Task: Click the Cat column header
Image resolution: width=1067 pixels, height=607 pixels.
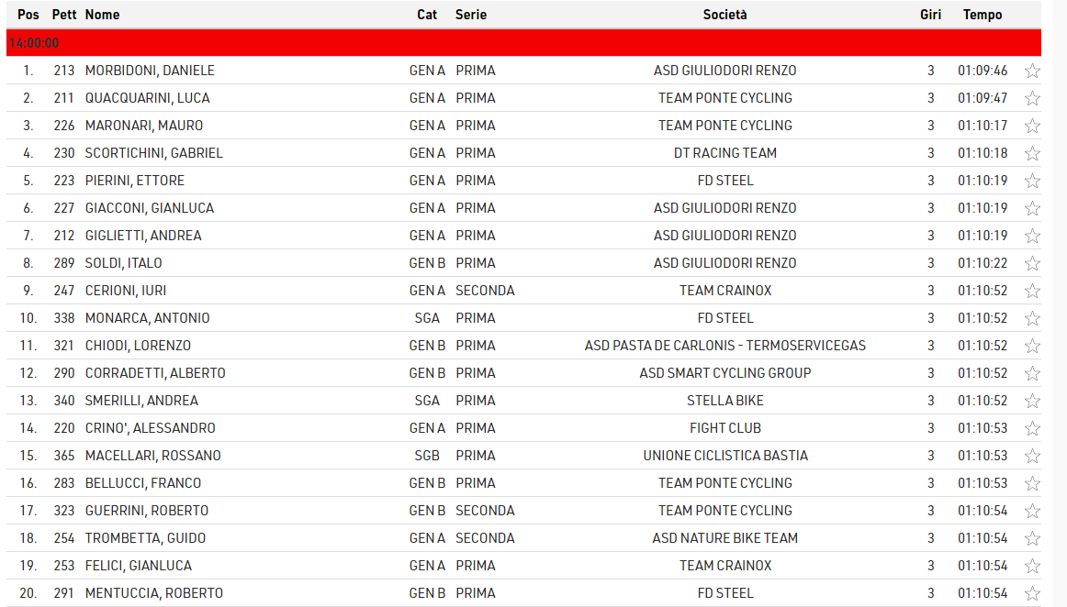Action: click(427, 15)
